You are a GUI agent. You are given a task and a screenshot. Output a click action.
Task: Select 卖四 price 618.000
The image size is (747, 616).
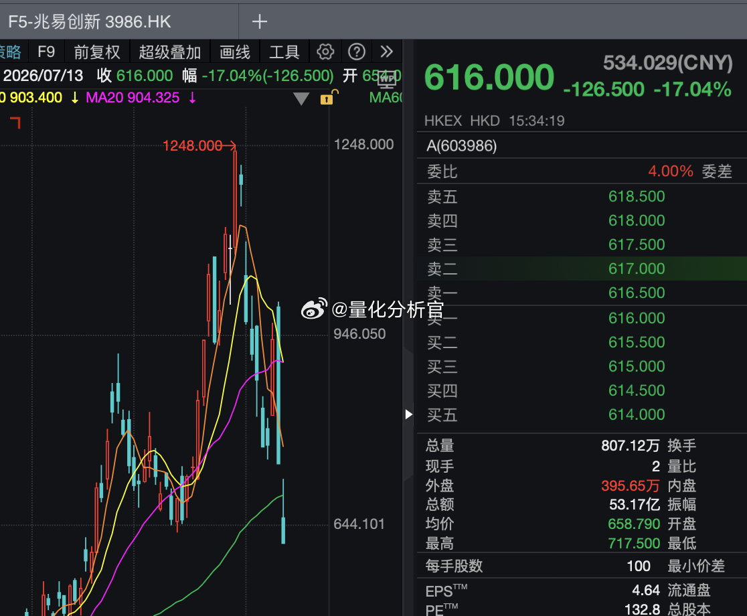(636, 220)
